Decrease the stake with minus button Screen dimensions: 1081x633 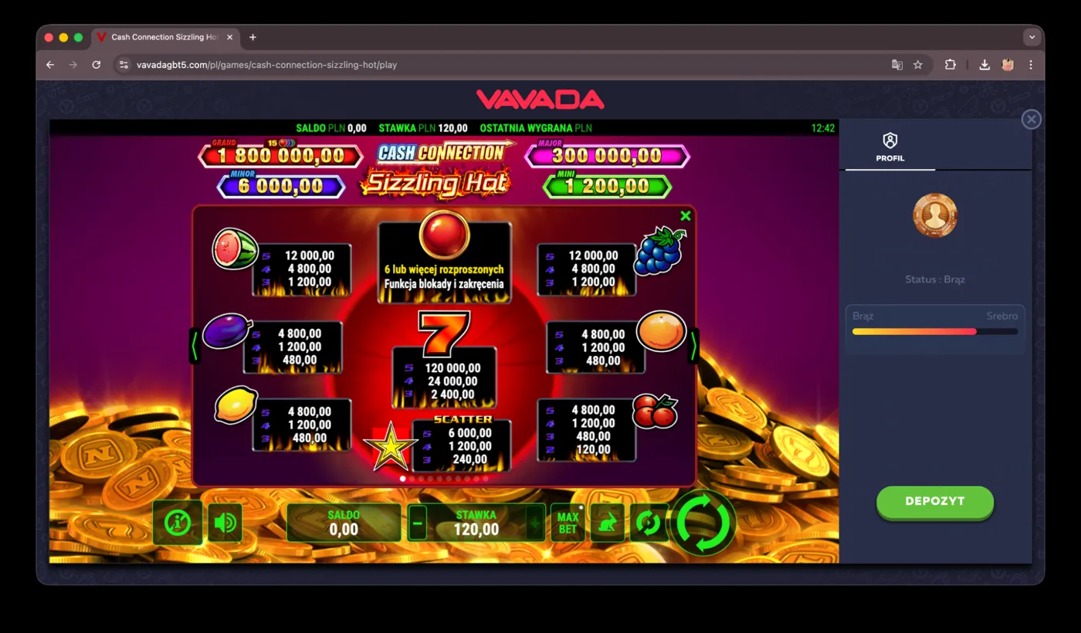[x=418, y=523]
